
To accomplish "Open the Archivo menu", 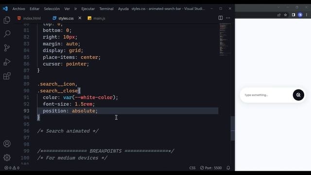I will coord(18,9).
